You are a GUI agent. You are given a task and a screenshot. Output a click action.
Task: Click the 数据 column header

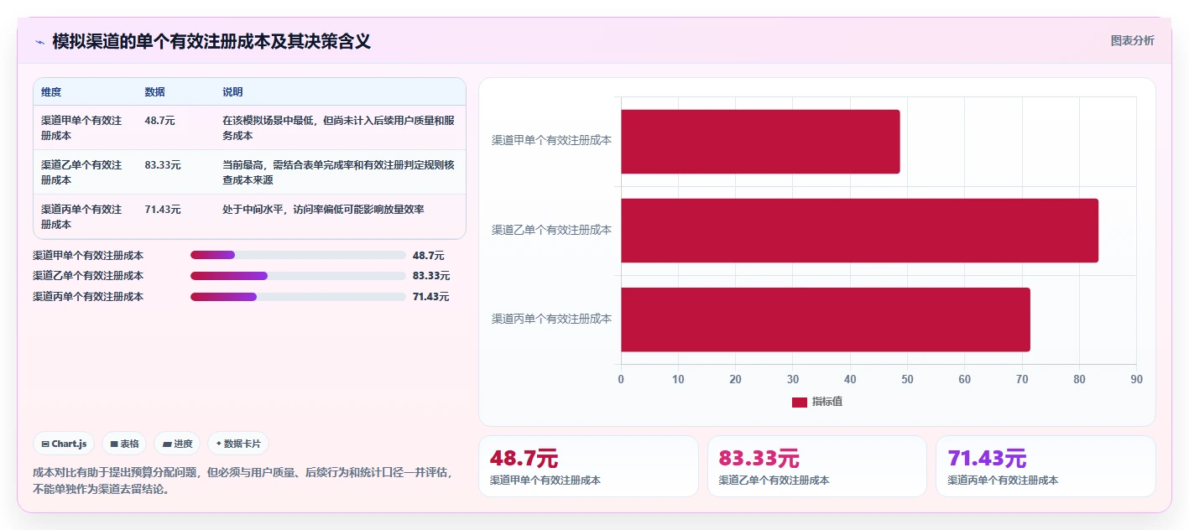(154, 92)
